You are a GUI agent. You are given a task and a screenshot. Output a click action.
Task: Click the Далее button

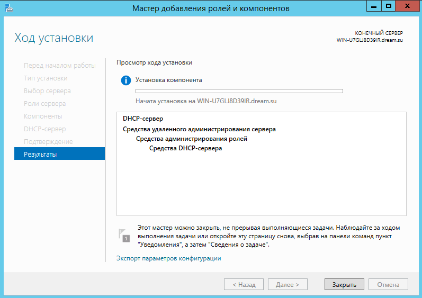point(288,284)
